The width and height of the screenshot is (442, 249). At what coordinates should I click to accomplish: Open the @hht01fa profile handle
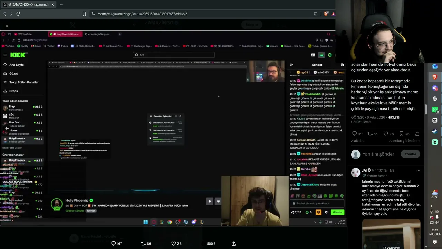[379, 170]
